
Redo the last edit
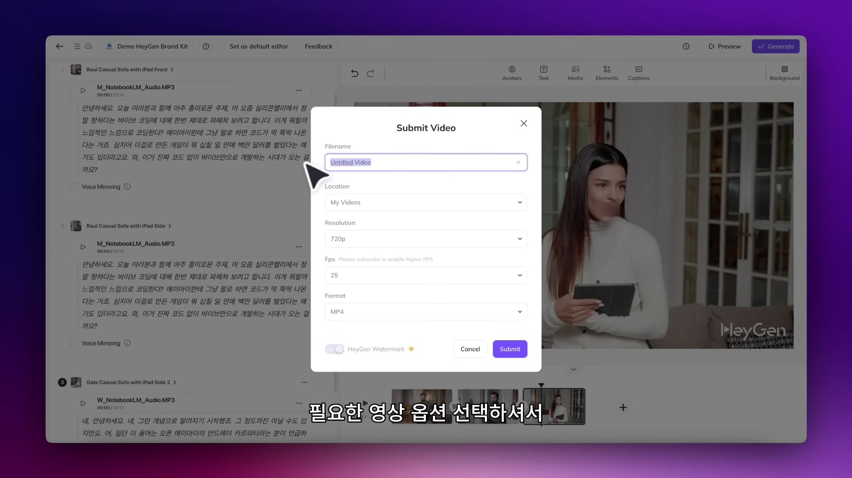click(370, 73)
